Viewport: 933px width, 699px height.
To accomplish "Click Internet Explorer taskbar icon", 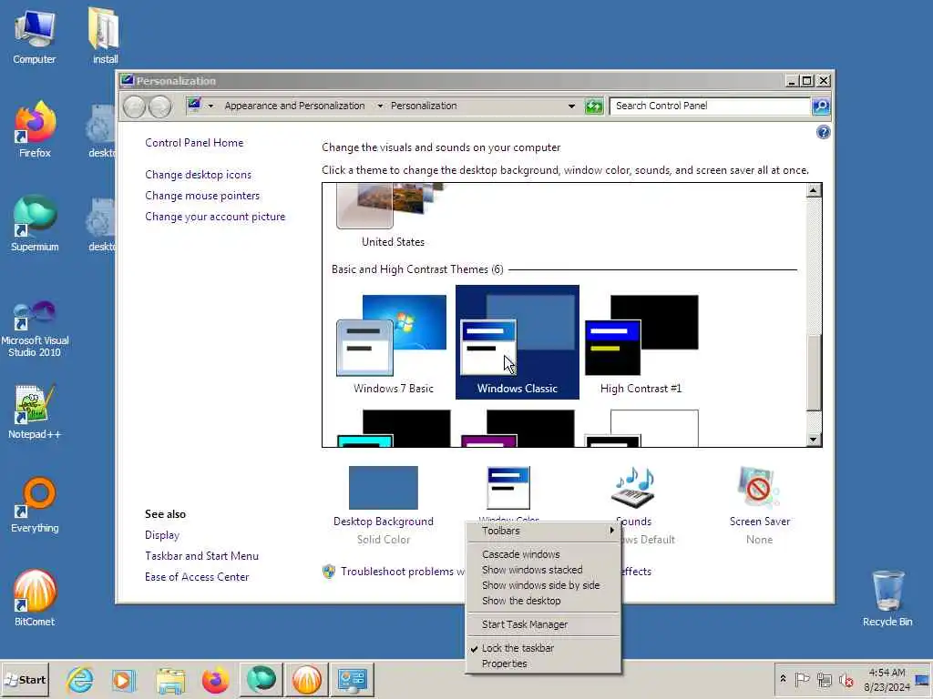I will point(80,680).
